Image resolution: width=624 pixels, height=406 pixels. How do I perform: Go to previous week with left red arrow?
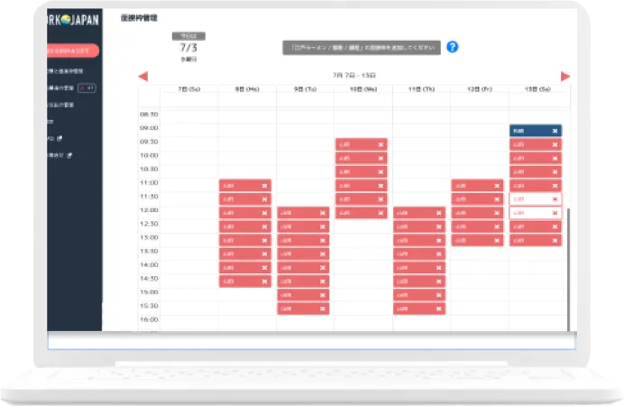(142, 77)
